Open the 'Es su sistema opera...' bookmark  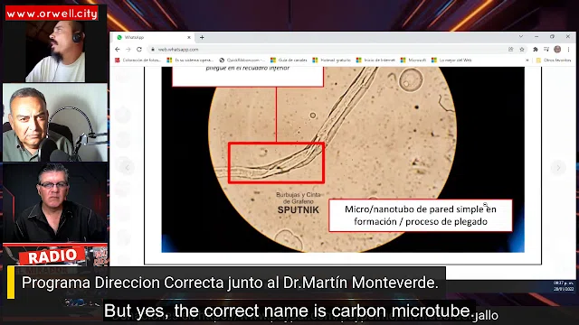click(x=190, y=60)
